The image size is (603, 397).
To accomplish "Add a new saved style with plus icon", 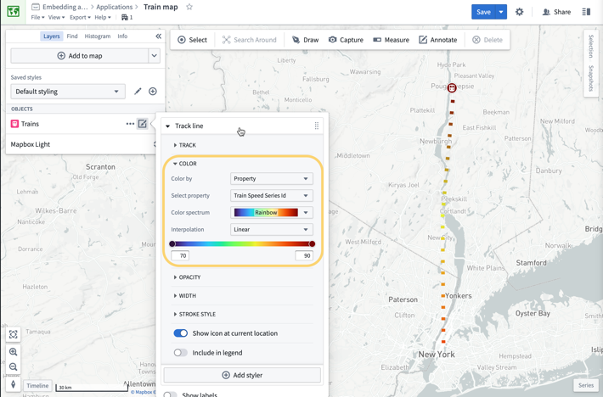I will tap(153, 92).
